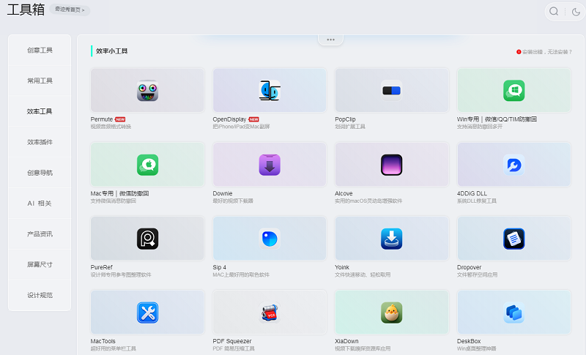Click the DeskBox blue cubes icon

514,313
